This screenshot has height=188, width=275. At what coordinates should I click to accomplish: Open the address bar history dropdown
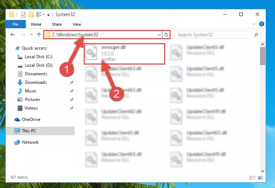click(159, 35)
